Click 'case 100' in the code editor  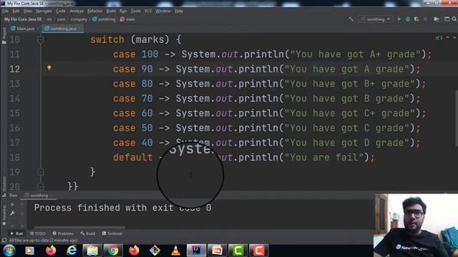click(135, 54)
